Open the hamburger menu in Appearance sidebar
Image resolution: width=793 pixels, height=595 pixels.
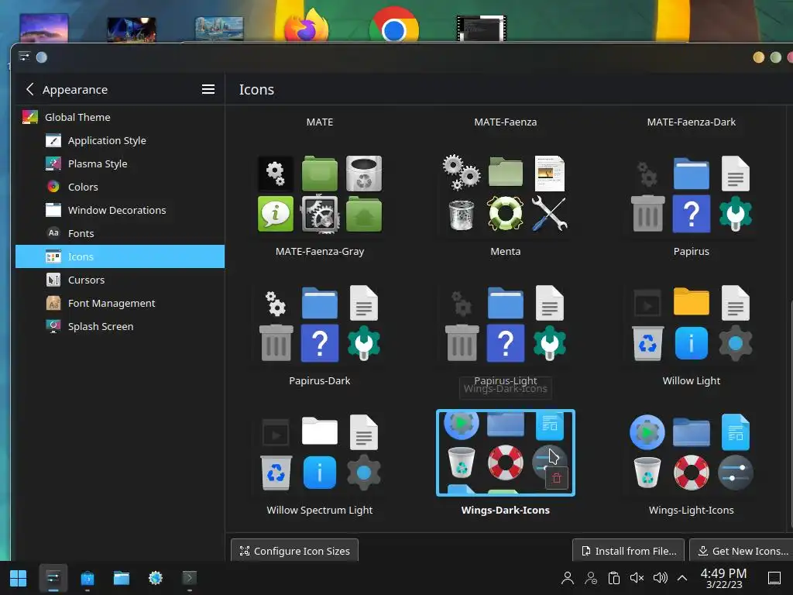click(x=208, y=90)
